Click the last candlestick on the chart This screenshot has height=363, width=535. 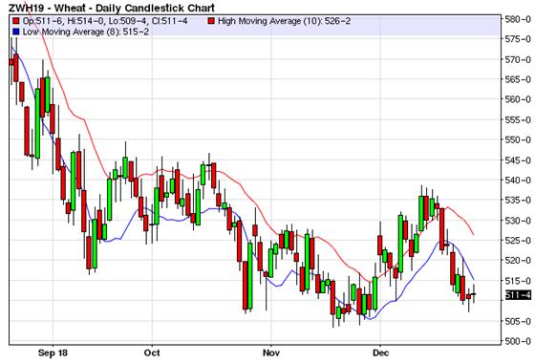474,294
